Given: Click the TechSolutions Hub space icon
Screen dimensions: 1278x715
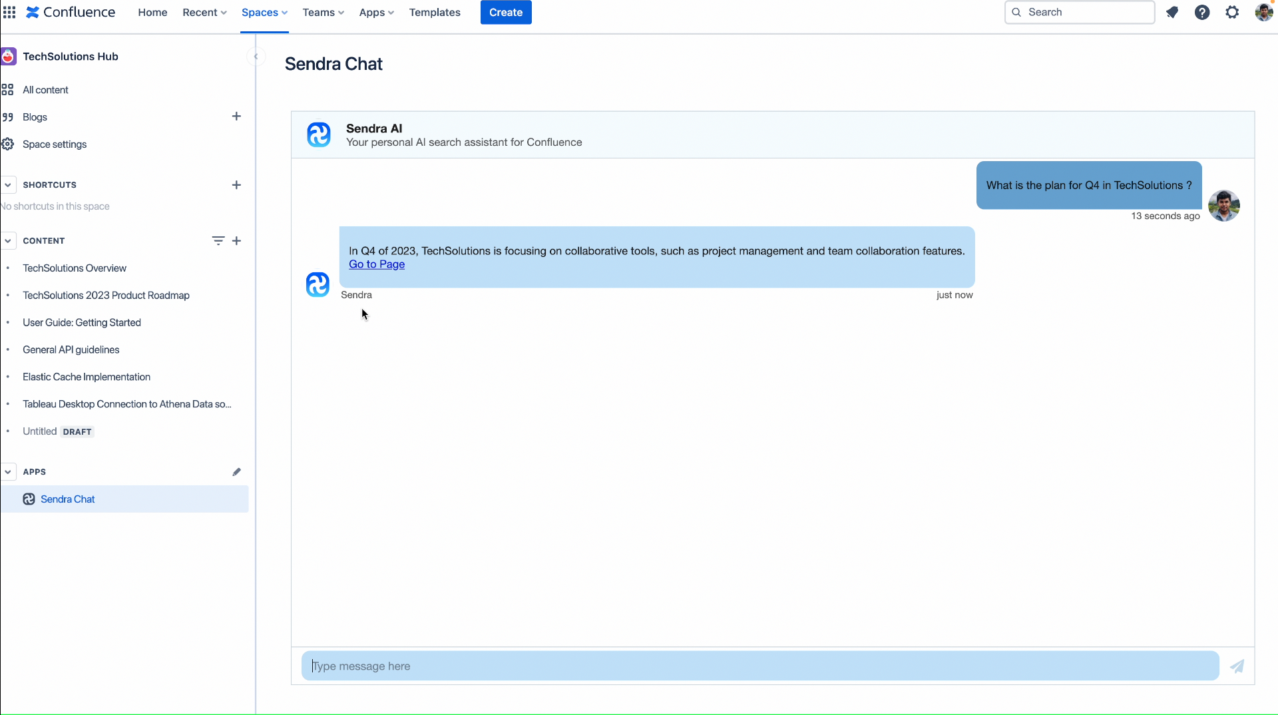Looking at the screenshot, I should (x=8, y=57).
